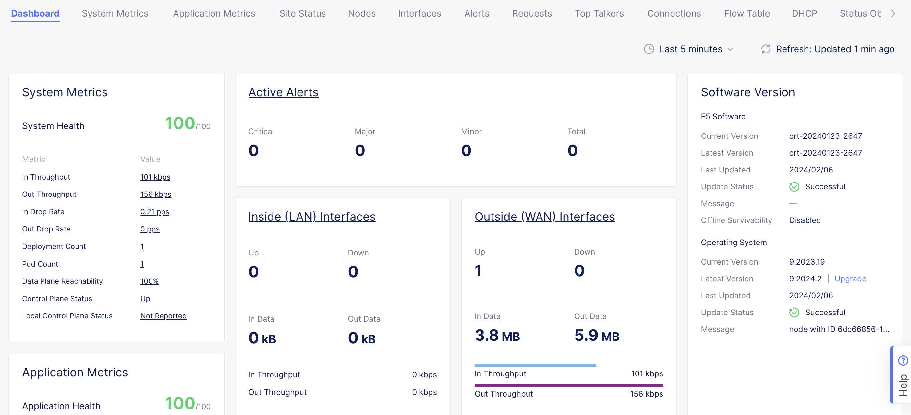
Task: Open Outside (WAN) Interfaces details
Action: pyautogui.click(x=545, y=217)
